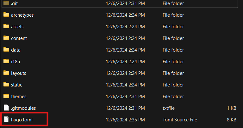Viewport: 243px width, 128px height.
Task: Click the hugo.toml file name
Action: [22, 120]
